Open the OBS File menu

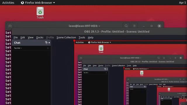click(x=15, y=38)
